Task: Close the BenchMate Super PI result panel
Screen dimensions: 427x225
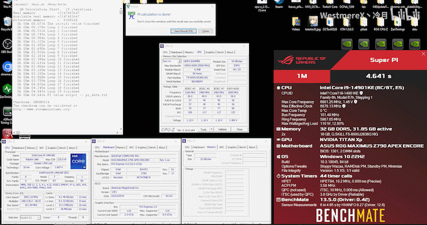Action: click(x=423, y=54)
